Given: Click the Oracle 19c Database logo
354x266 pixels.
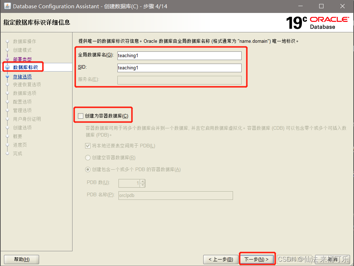Looking at the screenshot, I should click(318, 23).
